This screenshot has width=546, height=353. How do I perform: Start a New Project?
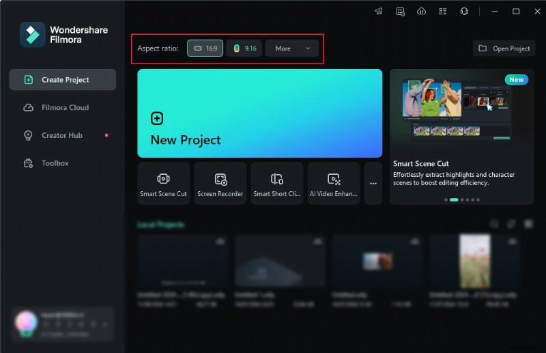tap(259, 113)
